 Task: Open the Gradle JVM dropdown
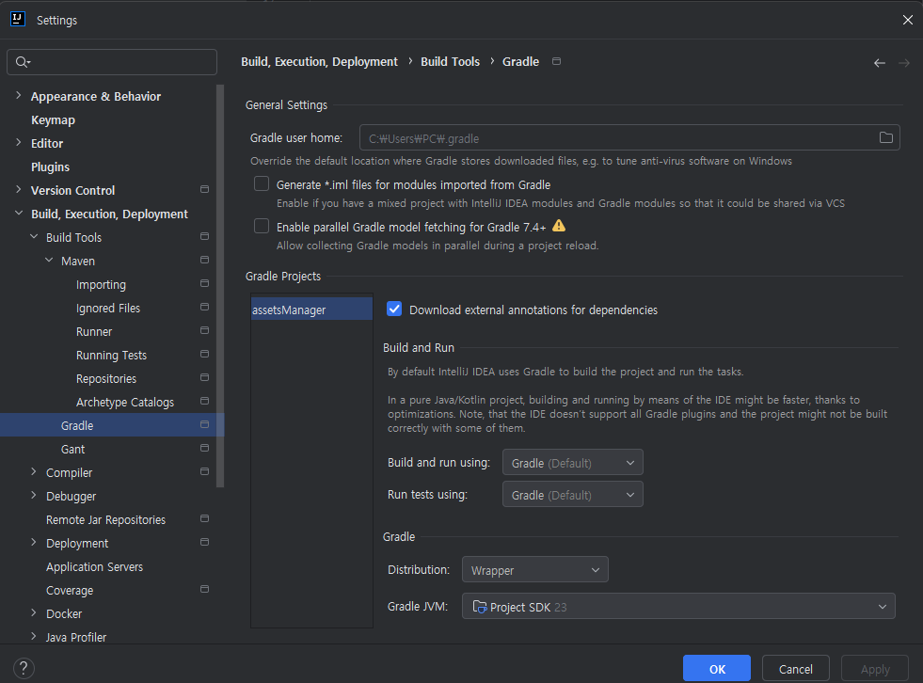[678, 607]
